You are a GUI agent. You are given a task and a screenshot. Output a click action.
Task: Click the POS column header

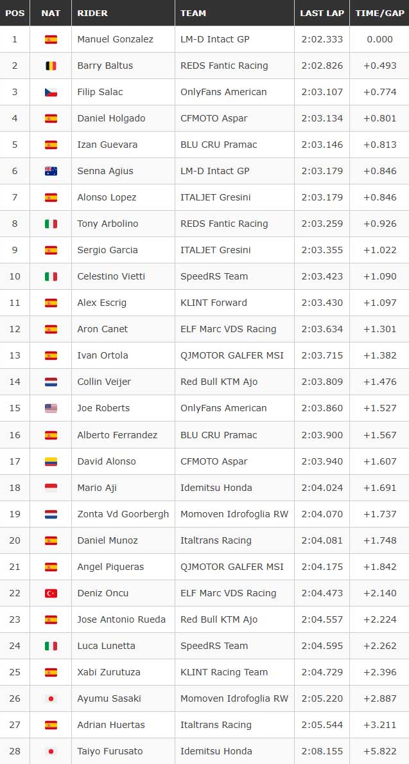pos(15,13)
